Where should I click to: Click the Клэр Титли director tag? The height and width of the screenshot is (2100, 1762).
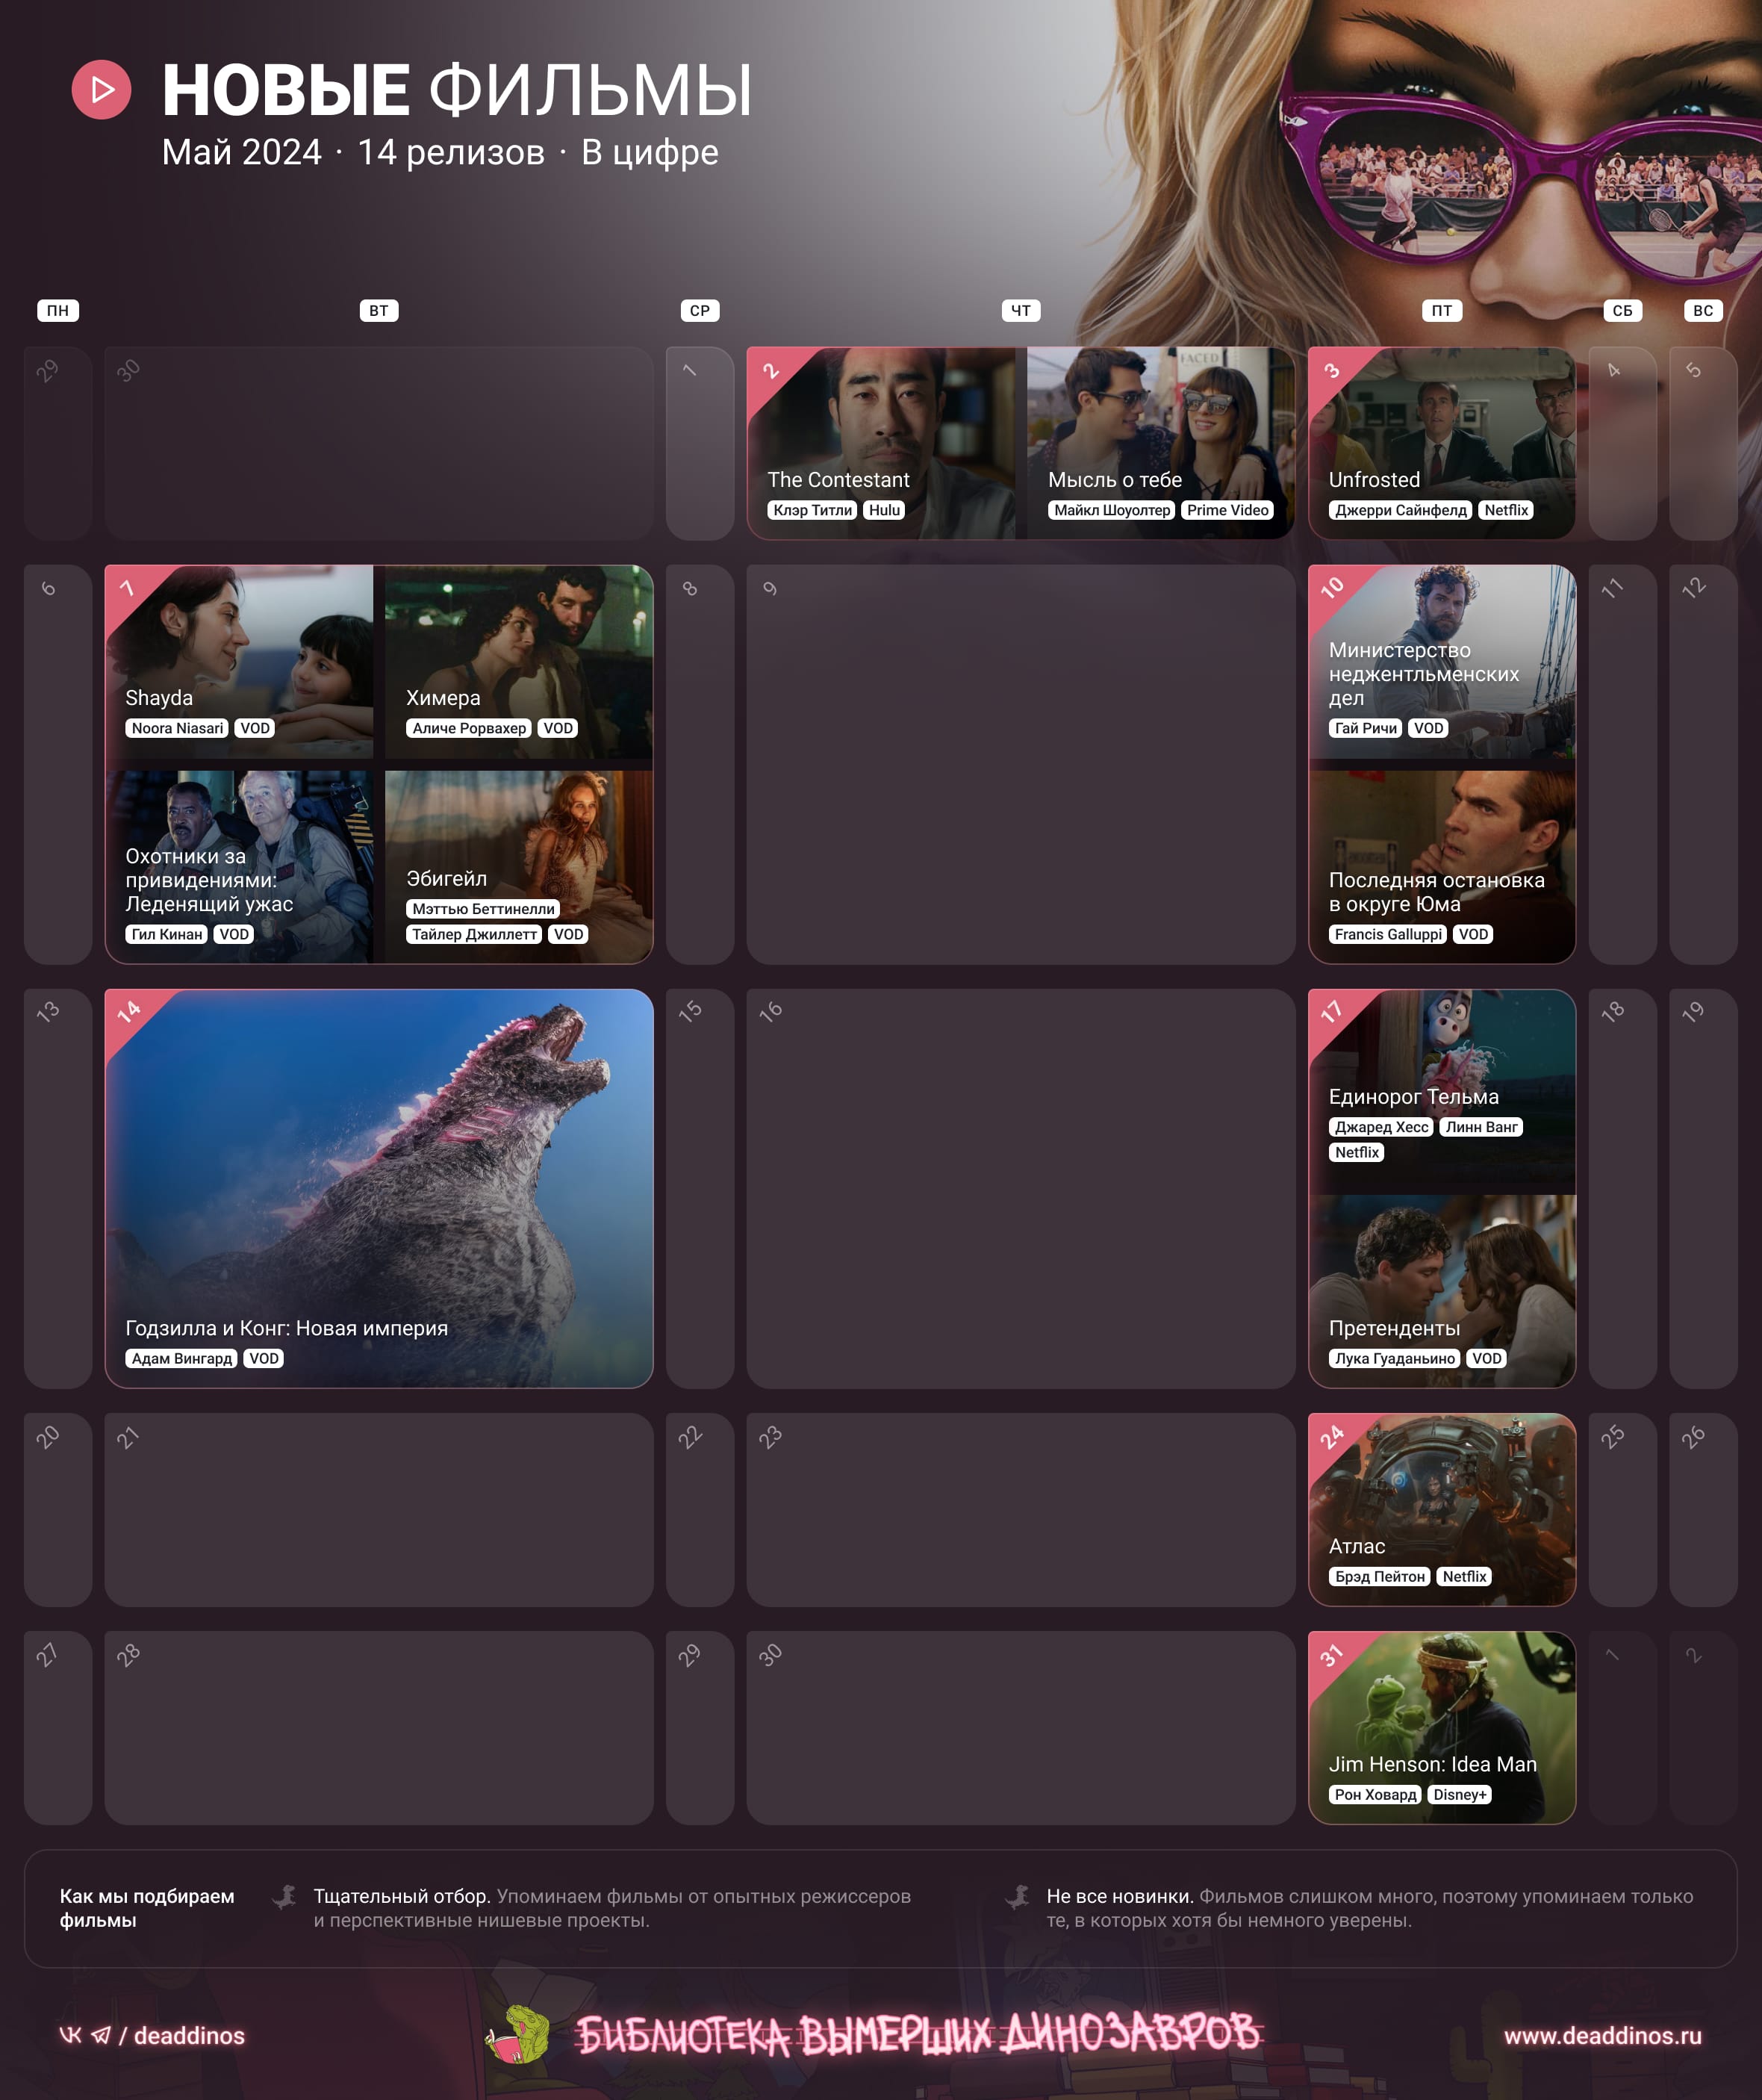tap(813, 510)
